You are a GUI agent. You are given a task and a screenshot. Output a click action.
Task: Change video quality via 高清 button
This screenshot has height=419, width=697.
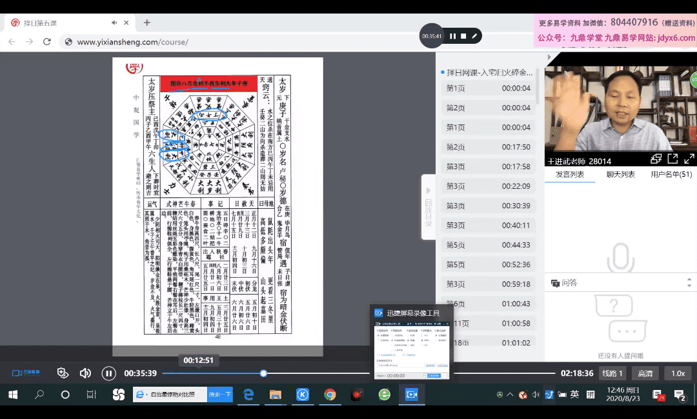click(x=645, y=373)
